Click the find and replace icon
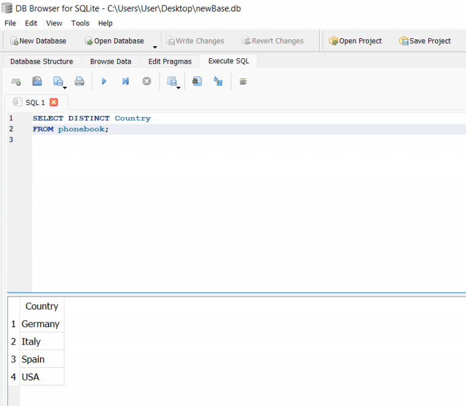The width and height of the screenshot is (466, 406). coord(218,81)
